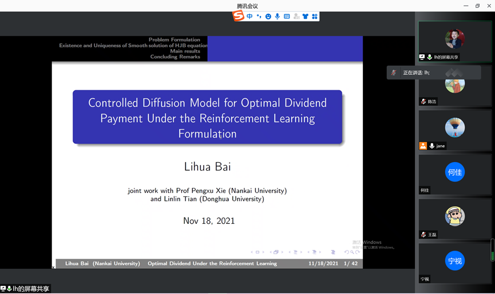Viewport: 495px width, 294px height.
Task: Click the orange host icon beside jane
Action: (423, 146)
